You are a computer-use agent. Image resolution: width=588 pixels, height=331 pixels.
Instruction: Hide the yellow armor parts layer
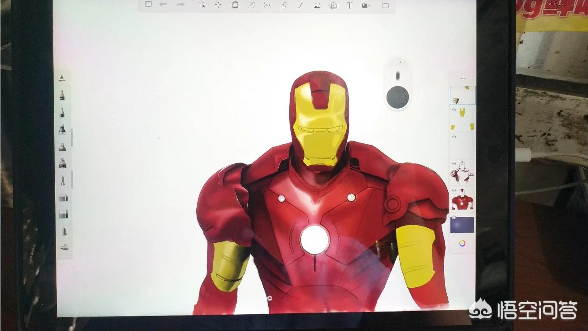pos(454,109)
